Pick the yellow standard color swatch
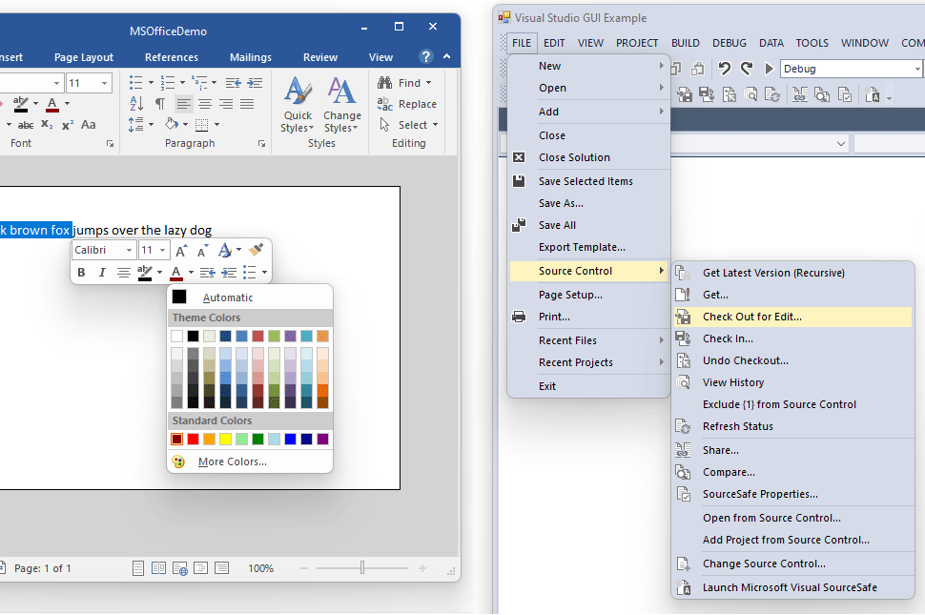This screenshot has width=925, height=615. click(x=225, y=439)
